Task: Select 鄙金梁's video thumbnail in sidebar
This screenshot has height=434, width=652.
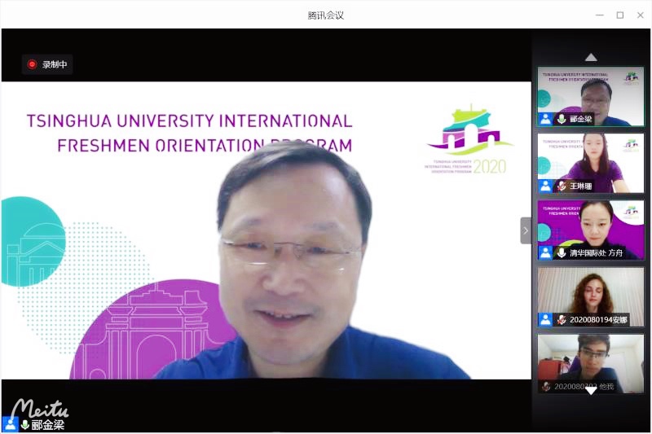Action: 591,91
